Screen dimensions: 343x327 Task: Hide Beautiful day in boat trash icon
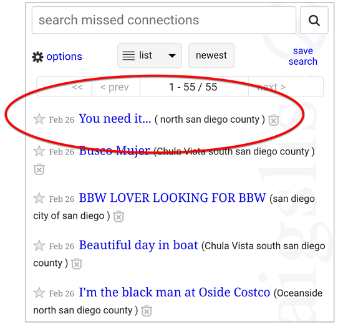click(77, 263)
